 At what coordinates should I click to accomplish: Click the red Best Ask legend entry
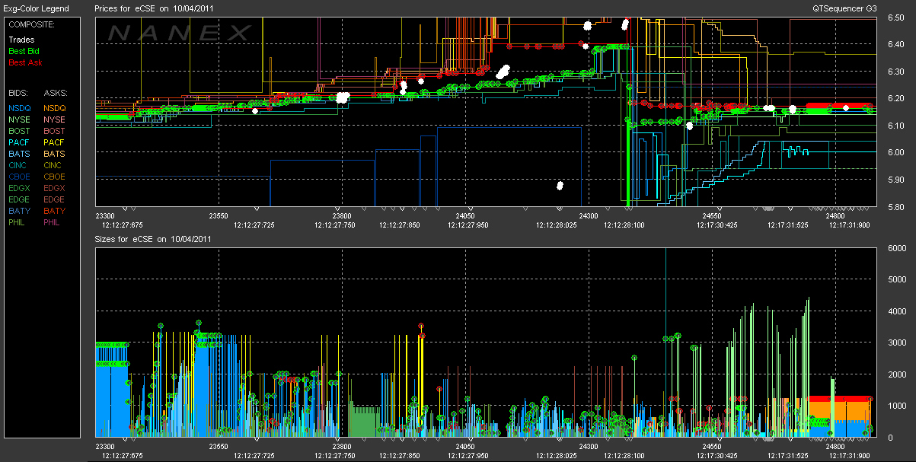coord(25,62)
